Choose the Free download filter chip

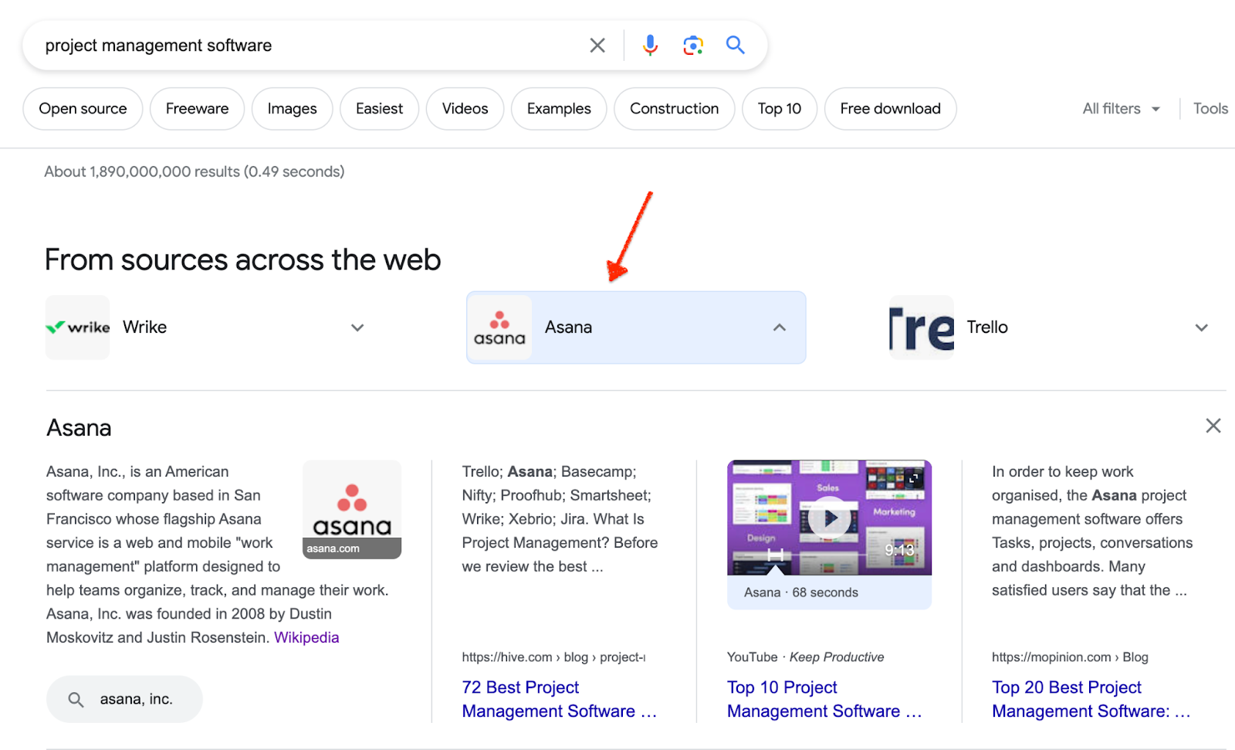coord(890,109)
